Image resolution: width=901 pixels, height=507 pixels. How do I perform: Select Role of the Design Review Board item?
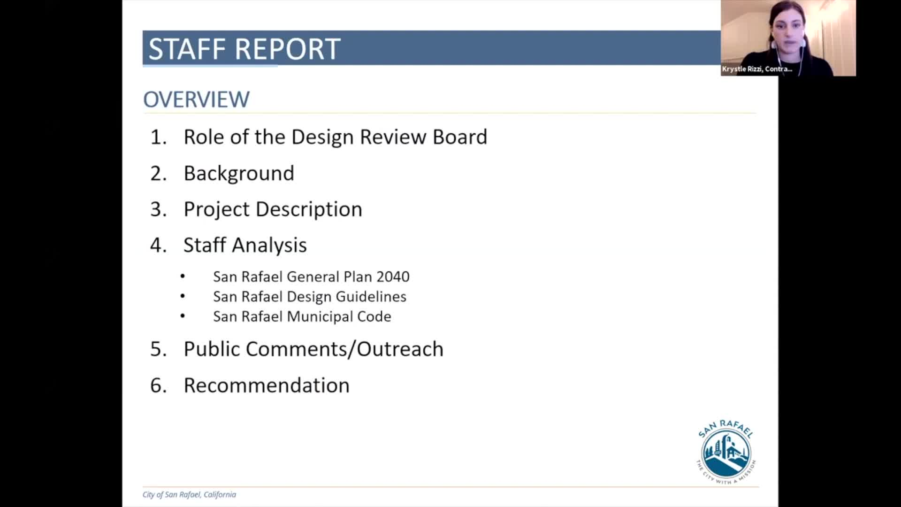pos(335,137)
